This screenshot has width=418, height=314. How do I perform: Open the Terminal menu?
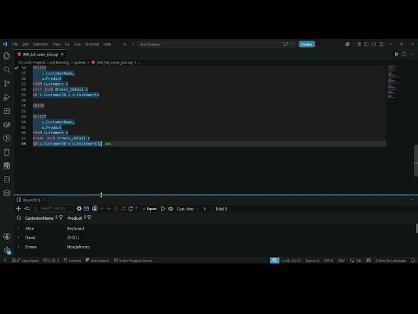pos(92,44)
